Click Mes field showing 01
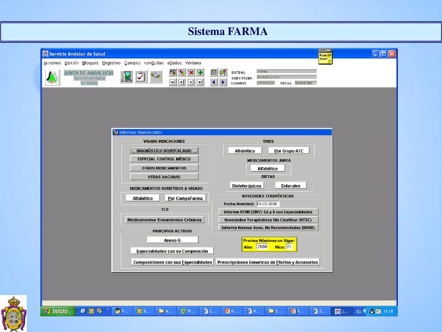The width and height of the screenshot is (442, 332). 289,247
